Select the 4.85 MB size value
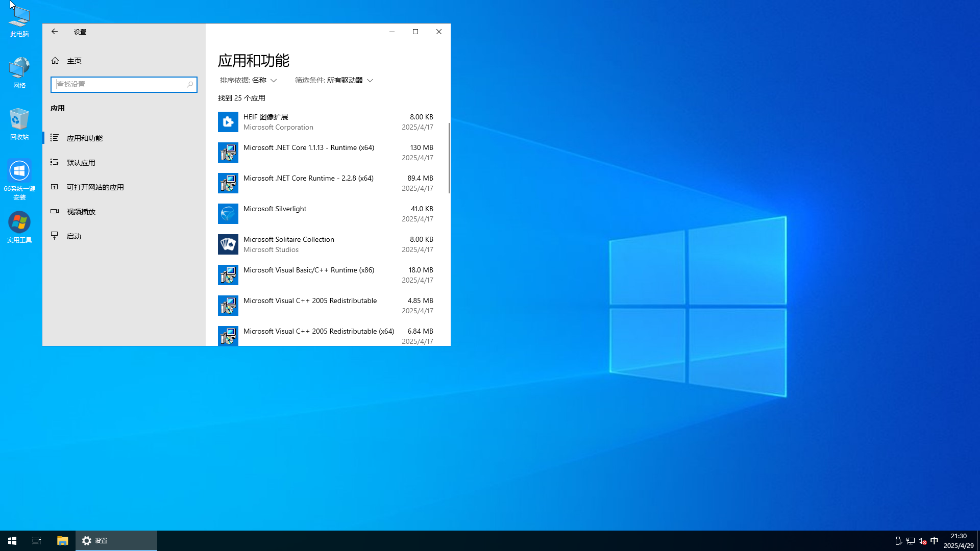The image size is (980, 551). 420,300
